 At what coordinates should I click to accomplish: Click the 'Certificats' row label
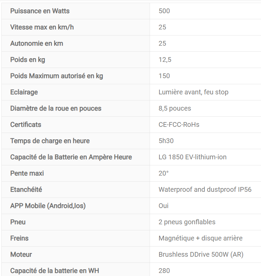[x=26, y=125]
